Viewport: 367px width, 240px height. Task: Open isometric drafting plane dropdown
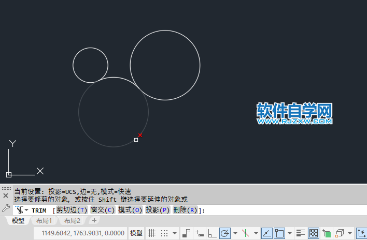[256, 233]
